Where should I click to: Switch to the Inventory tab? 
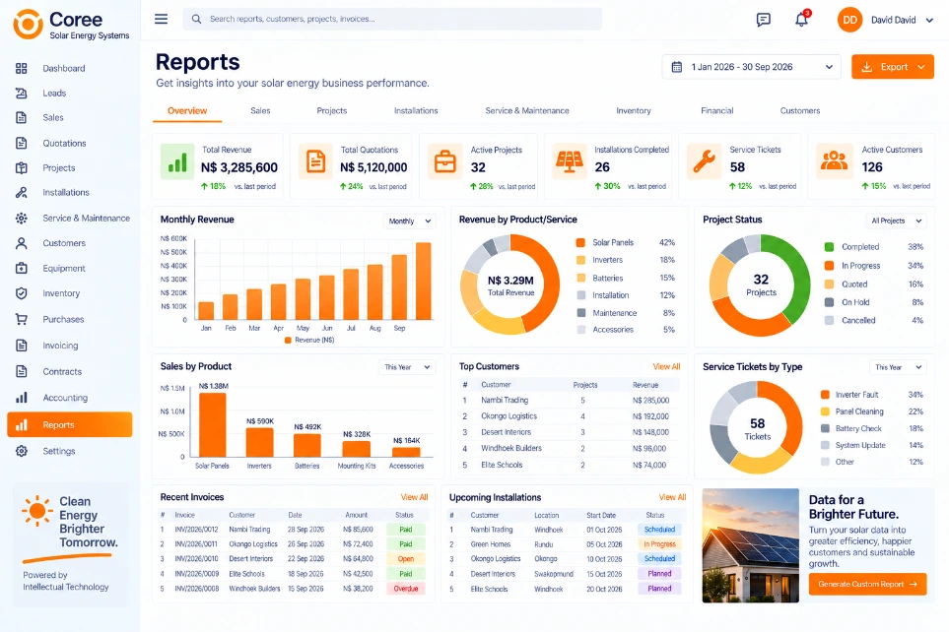click(634, 110)
